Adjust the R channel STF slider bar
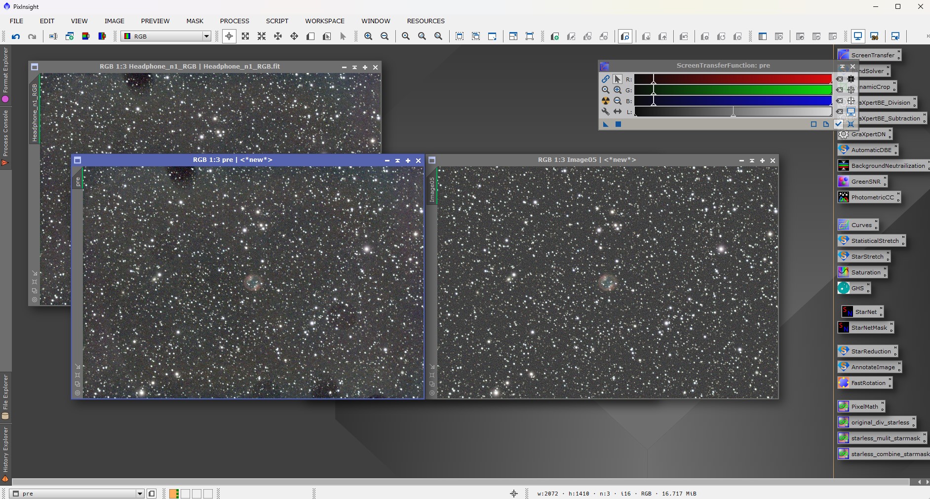The height and width of the screenshot is (499, 930). tap(733, 79)
